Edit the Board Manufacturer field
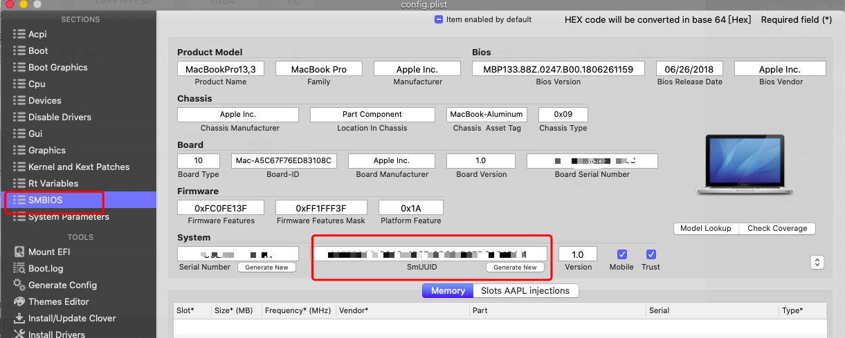 click(392, 161)
